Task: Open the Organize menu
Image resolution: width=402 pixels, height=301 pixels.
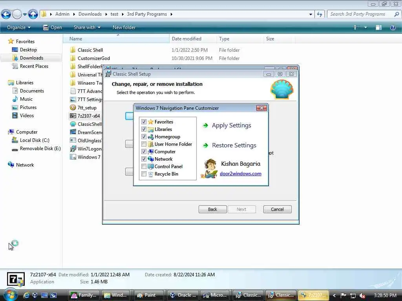Action: (19, 27)
